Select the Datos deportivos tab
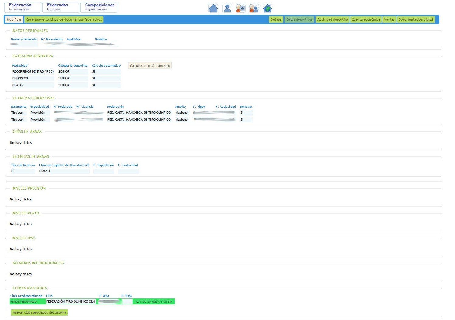Viewport: 455px width, 320px height. click(299, 19)
